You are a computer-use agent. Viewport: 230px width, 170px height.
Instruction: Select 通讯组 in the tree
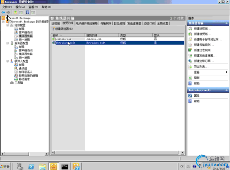click(23, 69)
